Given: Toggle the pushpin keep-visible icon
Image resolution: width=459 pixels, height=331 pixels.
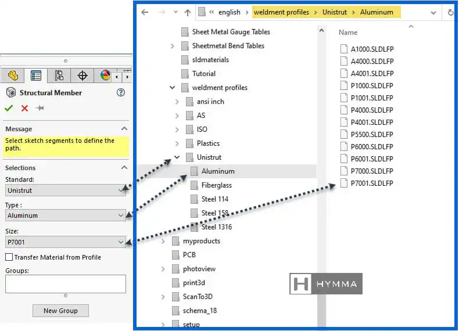Looking at the screenshot, I should pyautogui.click(x=40, y=108).
